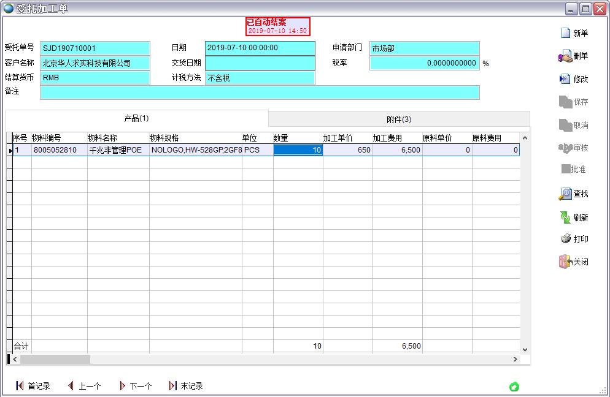Image resolution: width=610 pixels, height=397 pixels.
Task: Click the 删单 delete order icon
Action: [x=565, y=56]
